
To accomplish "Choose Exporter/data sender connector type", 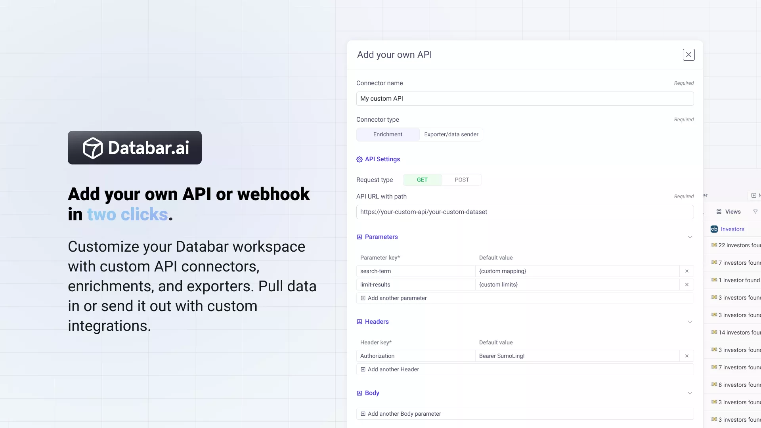I will [451, 134].
